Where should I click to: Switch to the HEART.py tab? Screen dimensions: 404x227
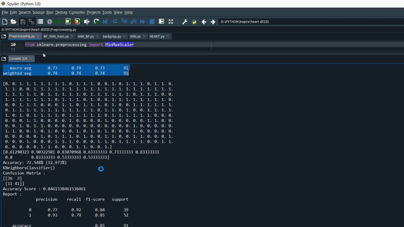pyautogui.click(x=157, y=36)
